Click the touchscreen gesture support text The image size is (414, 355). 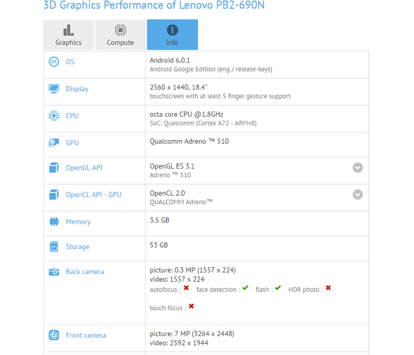click(220, 96)
